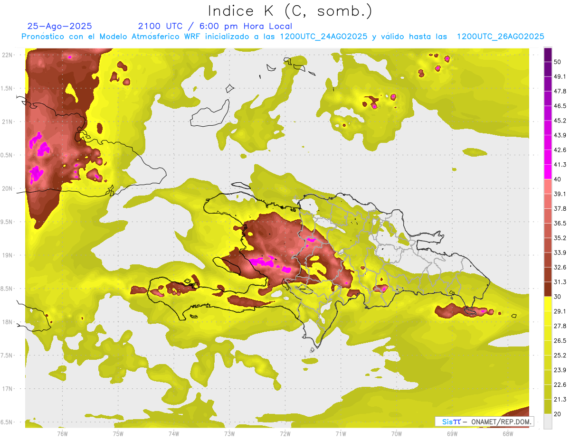Click the '75W' longitude label
The height and width of the screenshot is (440, 570).
point(118,433)
